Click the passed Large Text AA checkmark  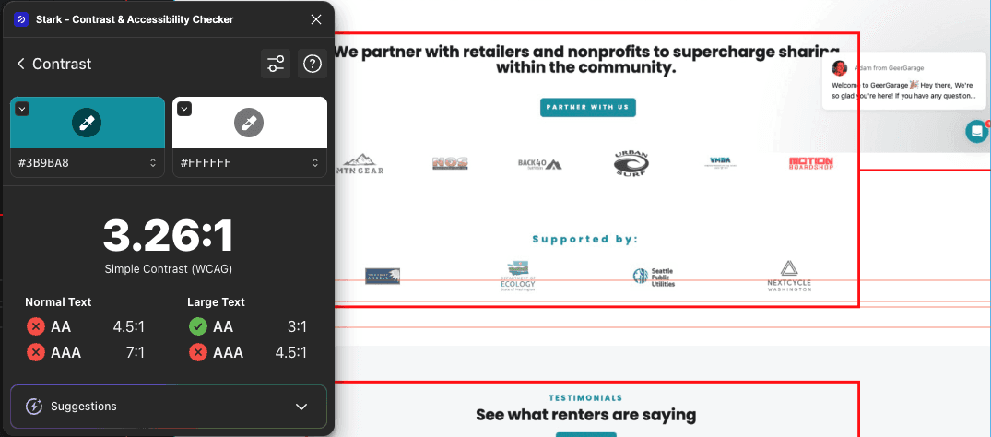point(197,327)
